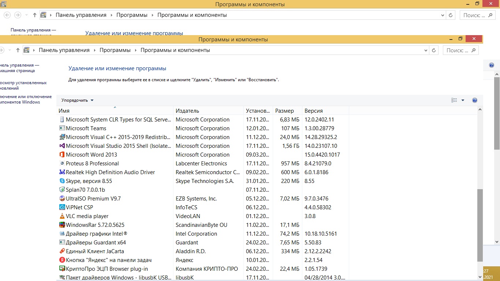
Task: Click the Skype program icon
Action: [62, 181]
